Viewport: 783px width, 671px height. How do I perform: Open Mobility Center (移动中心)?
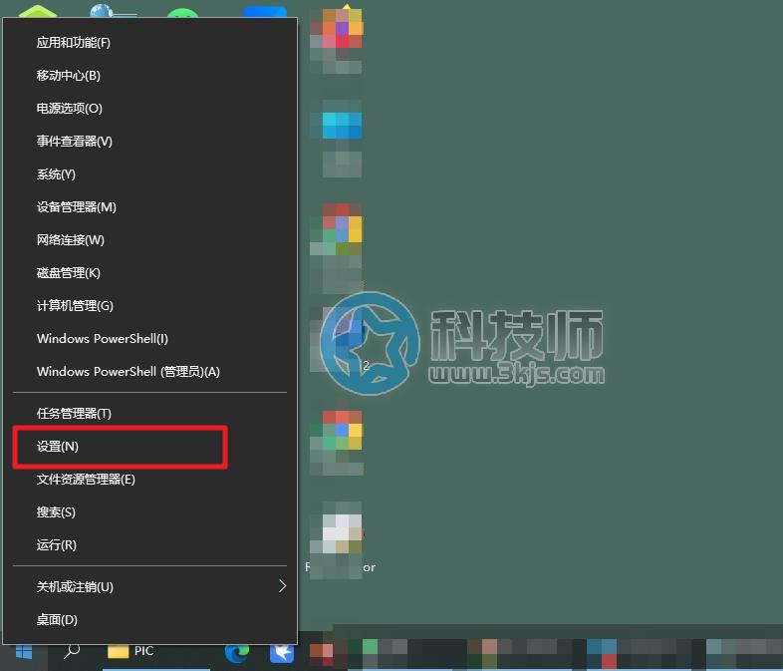coord(149,76)
